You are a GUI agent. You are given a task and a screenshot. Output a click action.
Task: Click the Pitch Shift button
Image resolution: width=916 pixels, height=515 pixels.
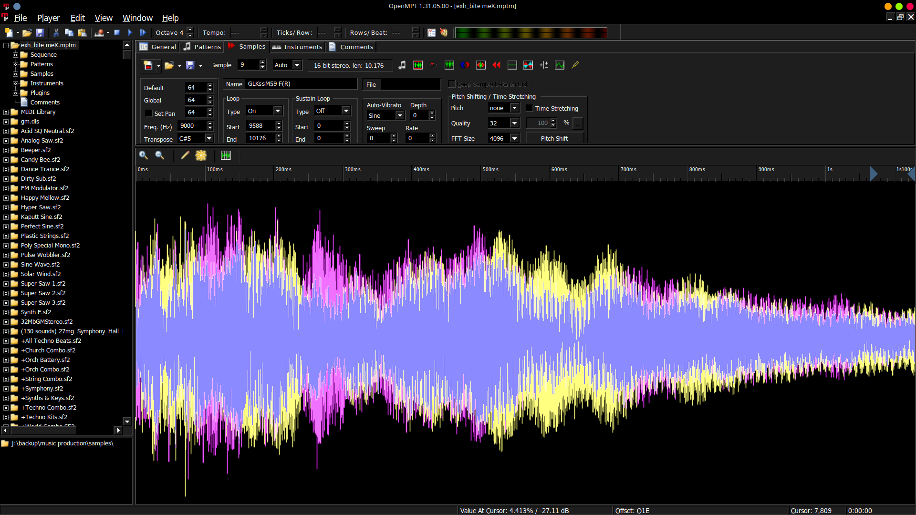[554, 138]
